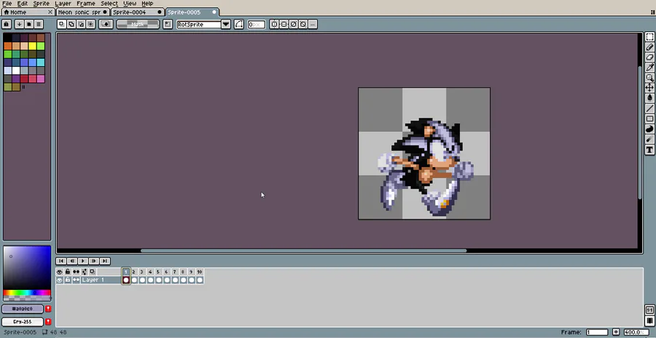The height and width of the screenshot is (338, 656).
Task: Click the palette edit lock icon
Action: tap(7, 24)
